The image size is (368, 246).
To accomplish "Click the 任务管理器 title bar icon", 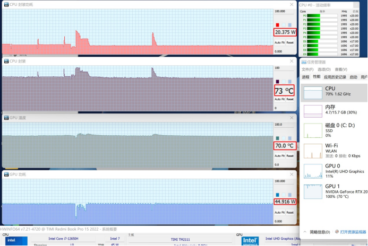I will [304, 62].
